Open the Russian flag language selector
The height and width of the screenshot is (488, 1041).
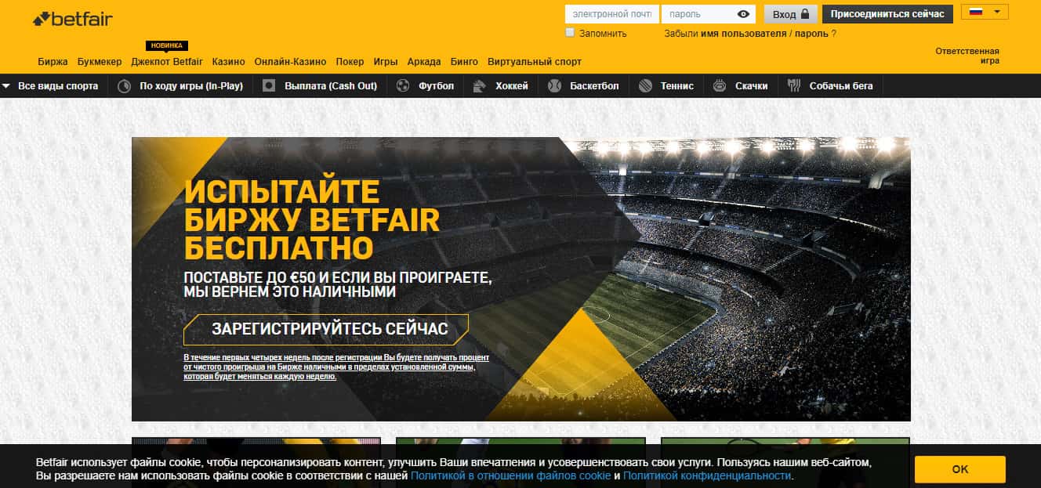[x=985, y=13]
